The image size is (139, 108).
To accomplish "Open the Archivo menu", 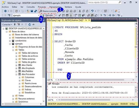I will point(5,7).
